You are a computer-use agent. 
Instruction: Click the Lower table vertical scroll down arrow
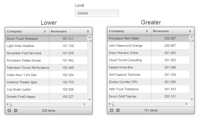pyautogui.click(x=90, y=100)
